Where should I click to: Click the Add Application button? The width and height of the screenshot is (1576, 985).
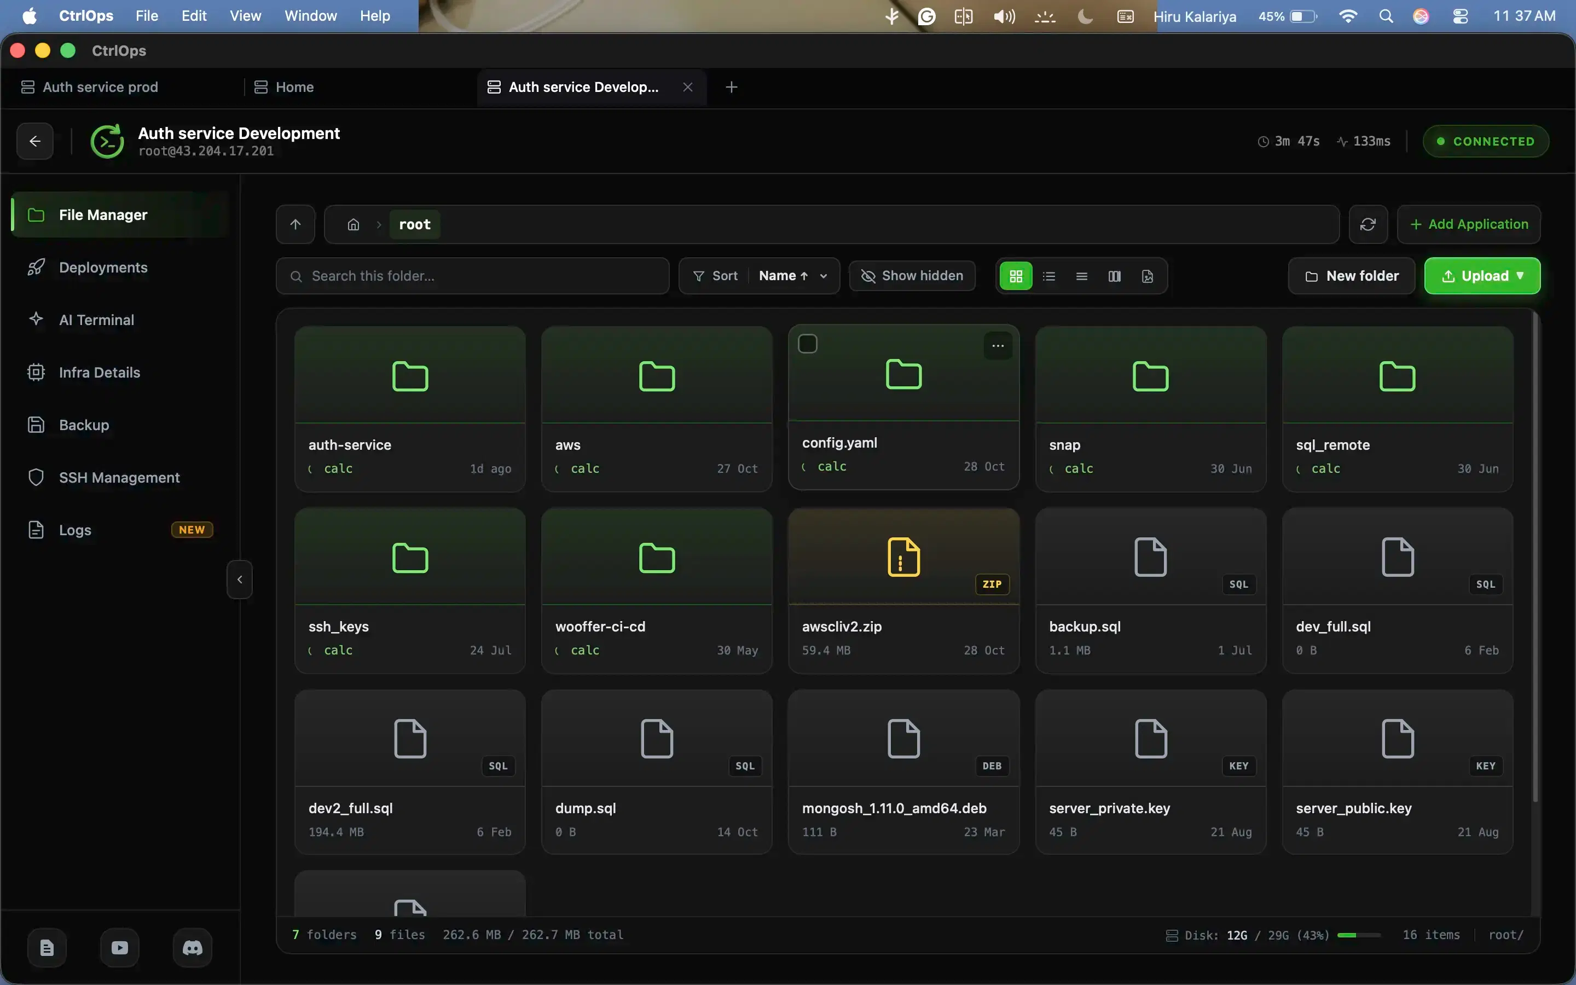tap(1469, 224)
